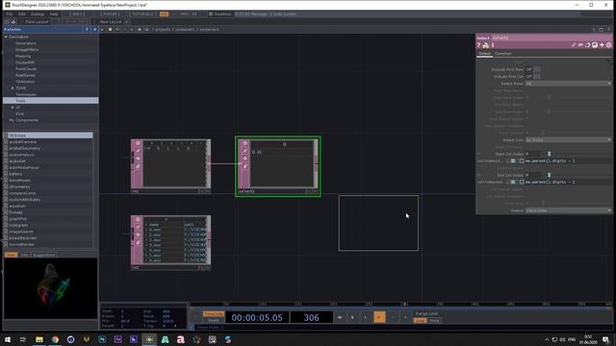The width and height of the screenshot is (616, 346).
Task: Toggle the Realtime checkbox
Action: pyautogui.click(x=211, y=14)
